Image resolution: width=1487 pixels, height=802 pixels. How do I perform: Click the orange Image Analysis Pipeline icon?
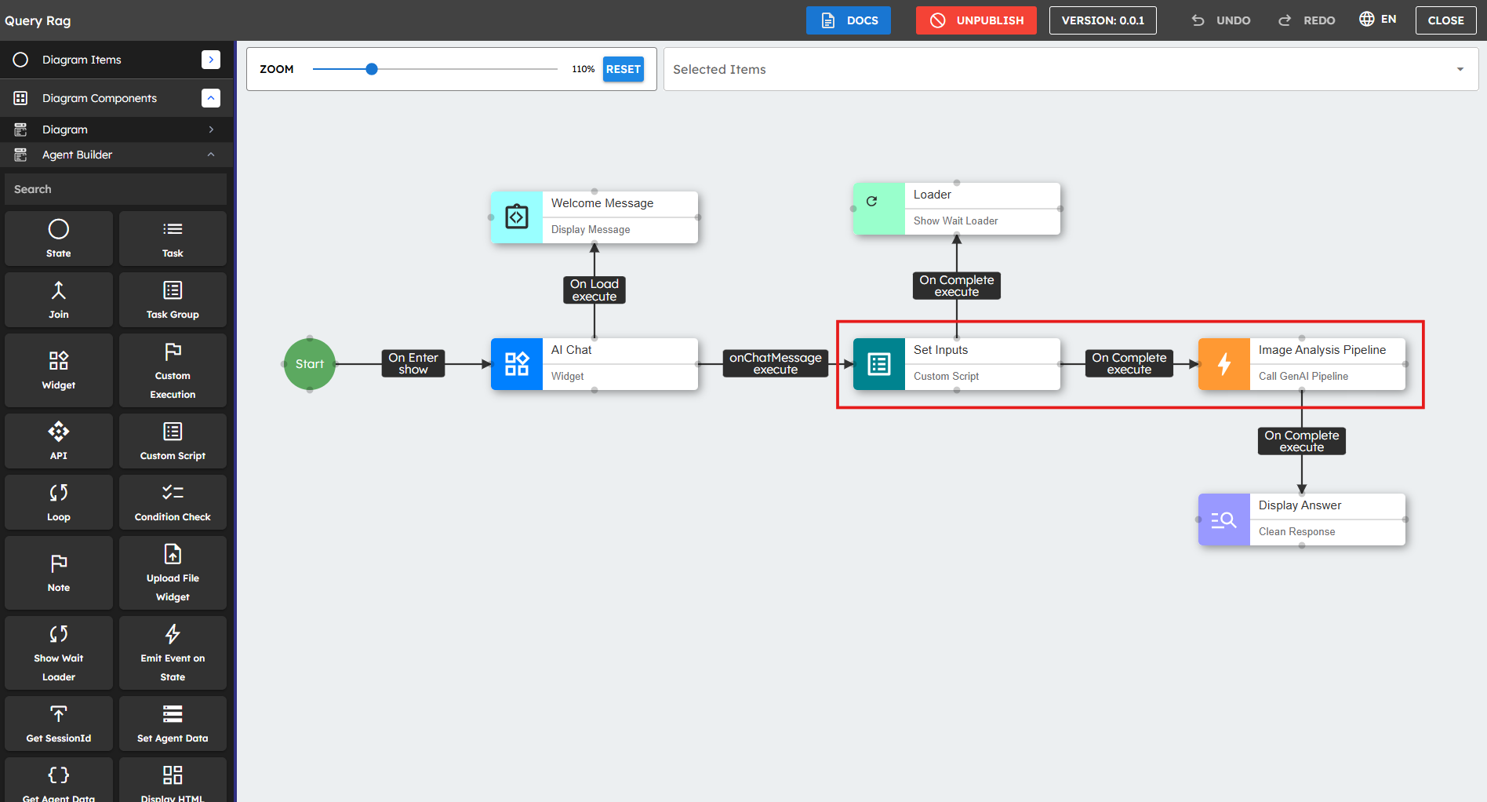[x=1223, y=364]
